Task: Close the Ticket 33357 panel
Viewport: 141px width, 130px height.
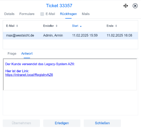Action: click(x=135, y=6)
